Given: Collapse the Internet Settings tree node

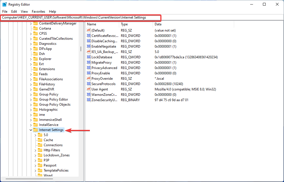Looking at the screenshot, I should pos(31,130).
